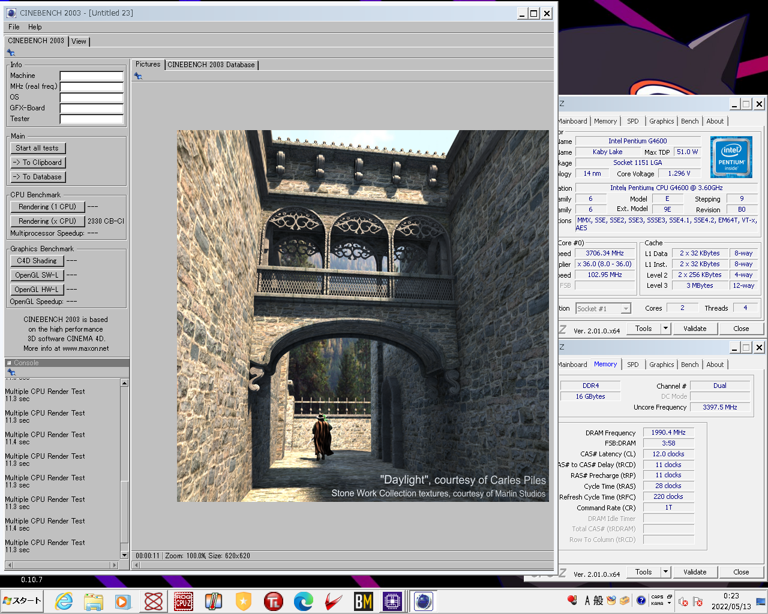Viewport: 768px width, 614px height.
Task: Click Start all tests button
Action: point(37,148)
